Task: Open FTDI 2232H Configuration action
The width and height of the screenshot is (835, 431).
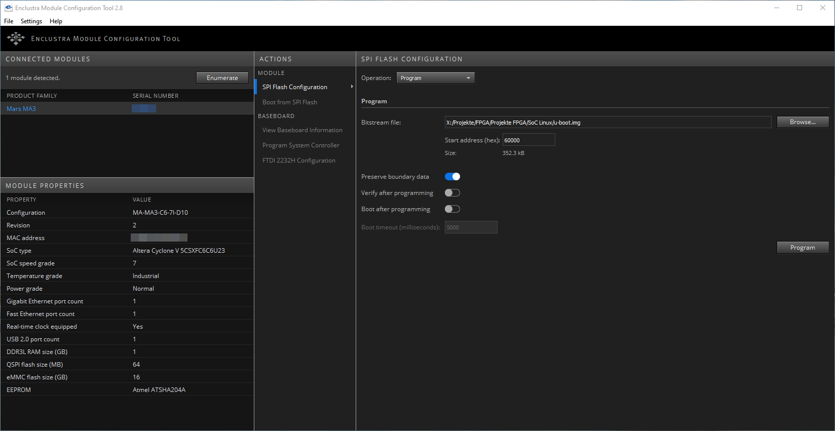Action: 299,161
